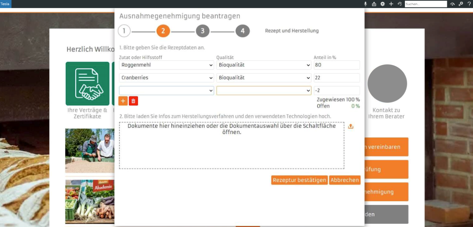Click the double-gears configuration icon
The image size is (473, 227).
(461, 4)
